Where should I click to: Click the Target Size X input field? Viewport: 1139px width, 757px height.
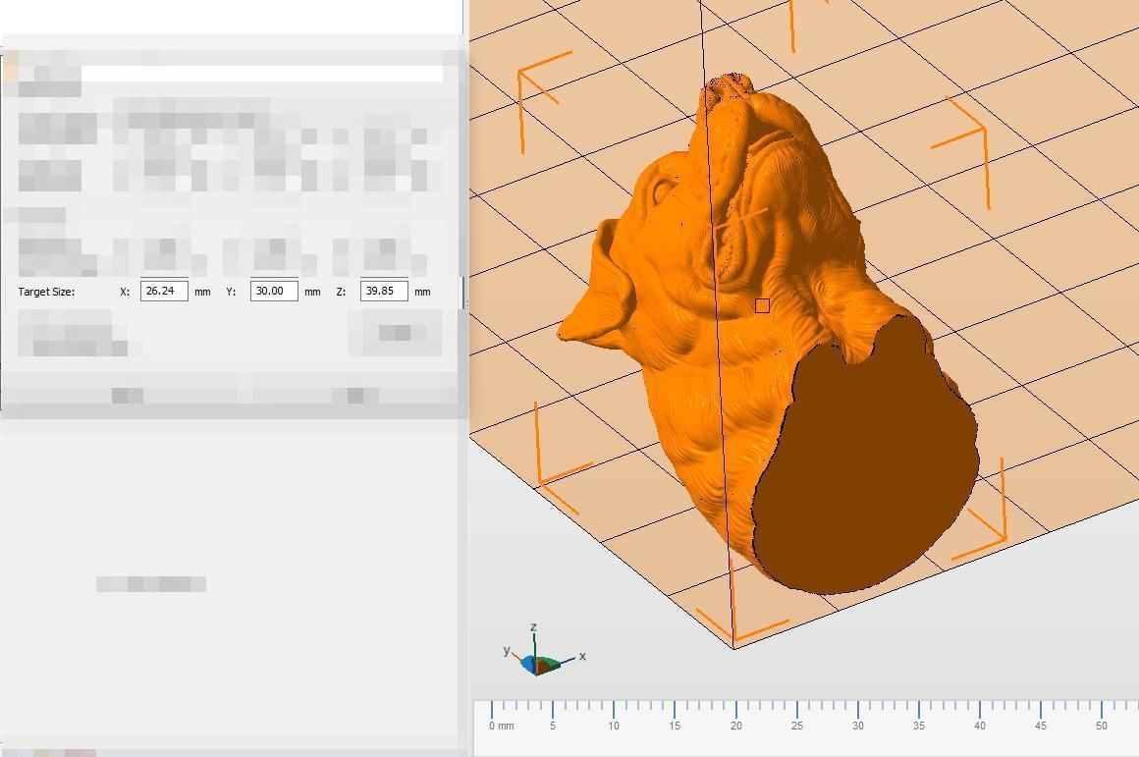pos(164,291)
